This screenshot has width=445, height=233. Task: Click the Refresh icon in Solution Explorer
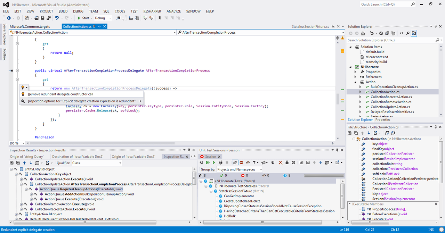pos(381,33)
